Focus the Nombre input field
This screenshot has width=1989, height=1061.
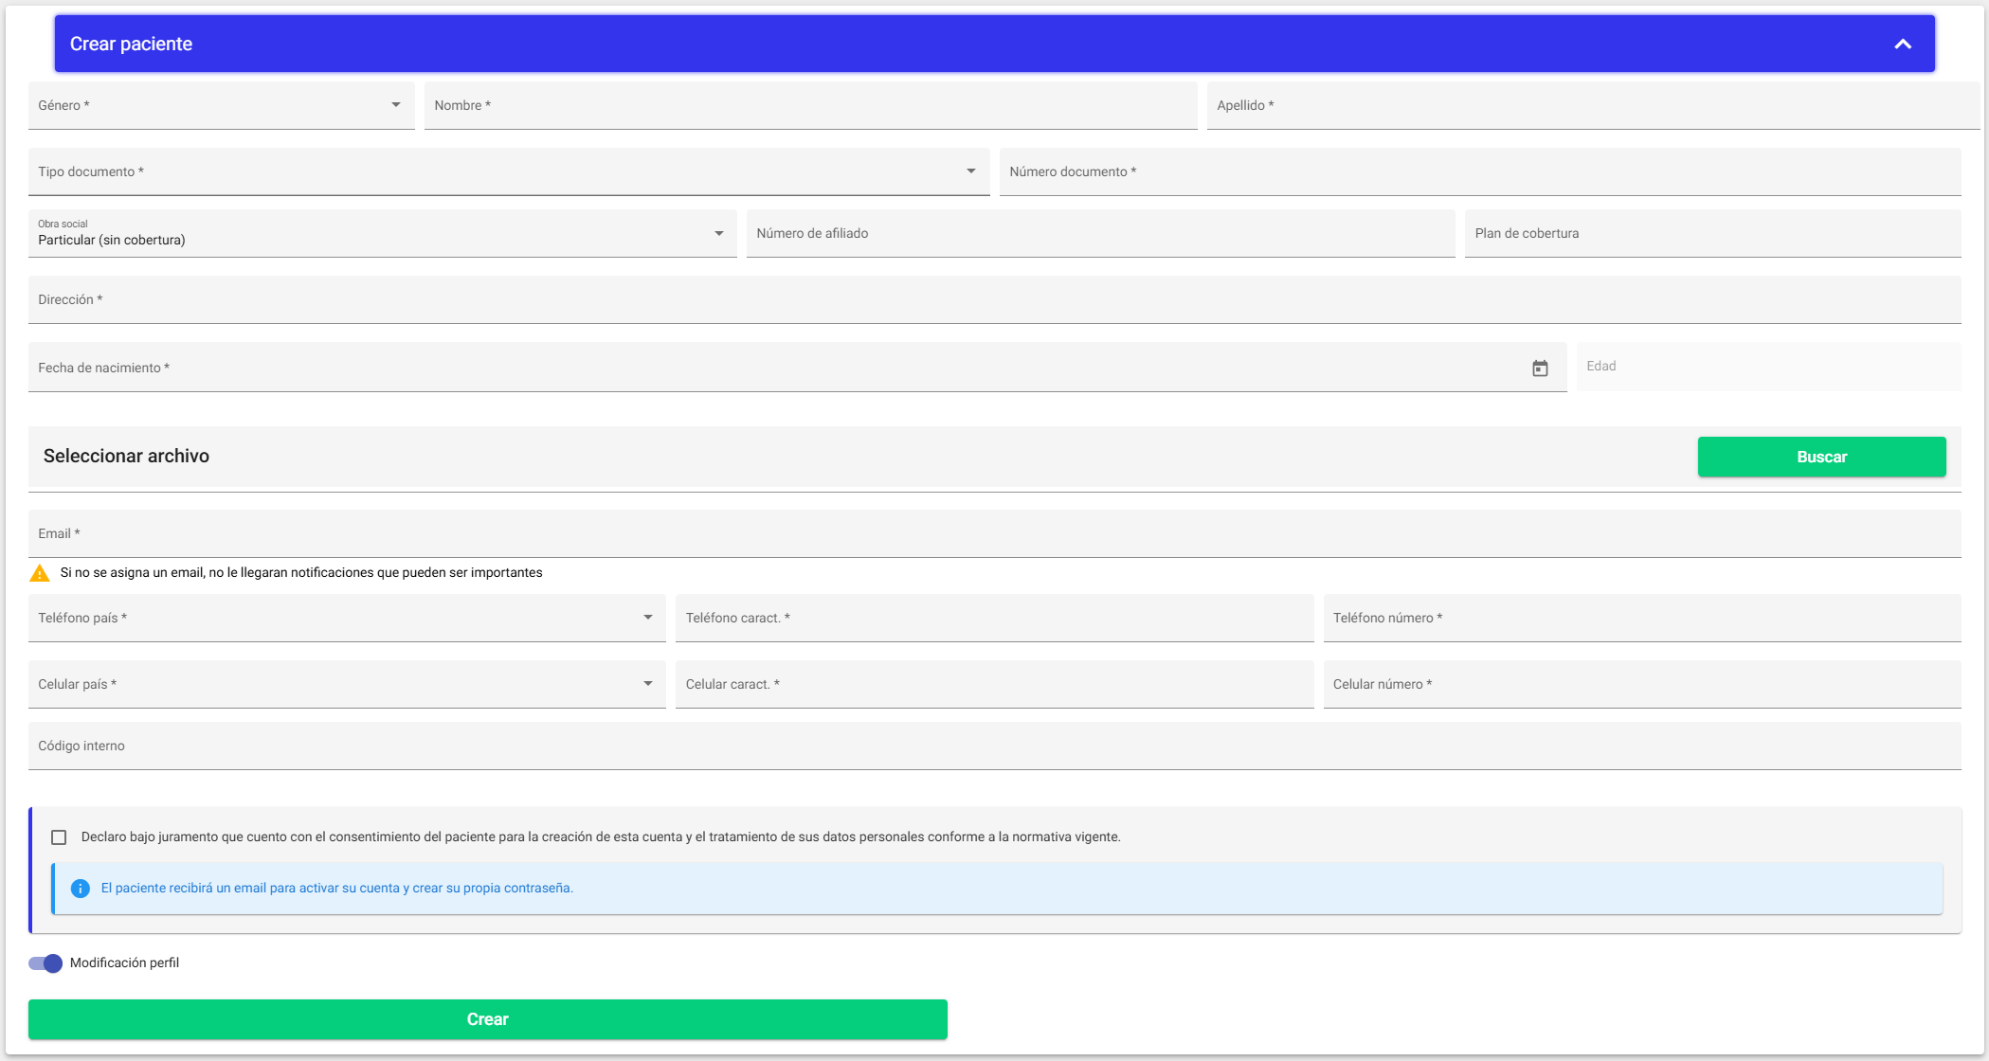[811, 105]
